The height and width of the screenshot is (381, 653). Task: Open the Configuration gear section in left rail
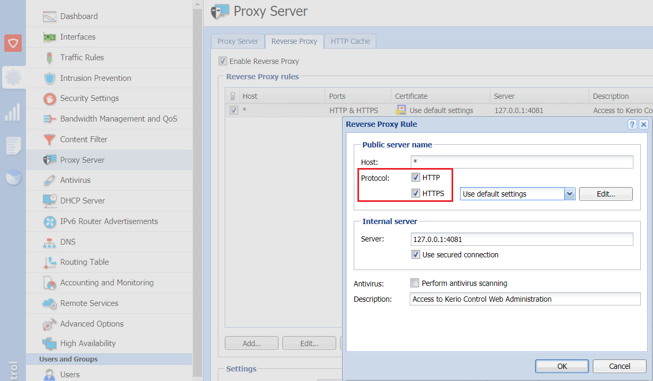(x=13, y=78)
